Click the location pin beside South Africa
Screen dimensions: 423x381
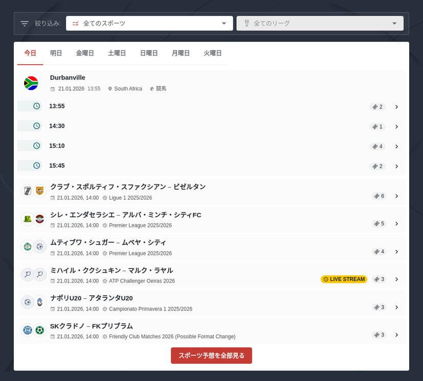(110, 88)
